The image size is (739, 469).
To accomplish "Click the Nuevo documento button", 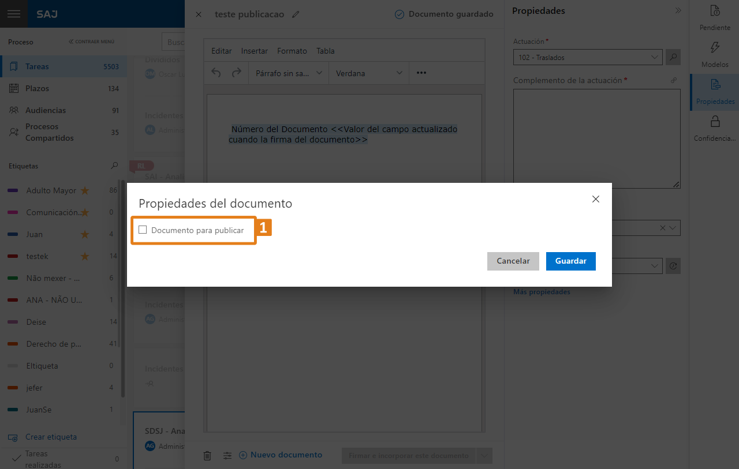I will click(x=281, y=455).
